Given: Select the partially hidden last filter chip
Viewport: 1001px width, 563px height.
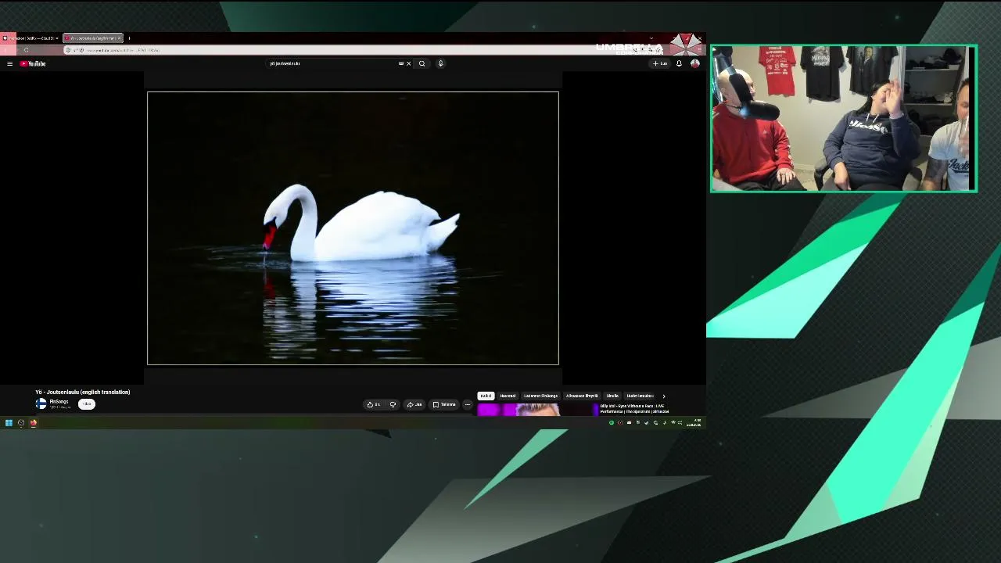Looking at the screenshot, I should point(640,396).
